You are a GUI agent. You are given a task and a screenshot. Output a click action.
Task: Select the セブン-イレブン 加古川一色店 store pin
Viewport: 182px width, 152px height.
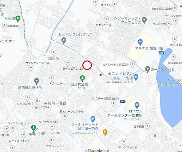pyautogui.click(x=136, y=77)
